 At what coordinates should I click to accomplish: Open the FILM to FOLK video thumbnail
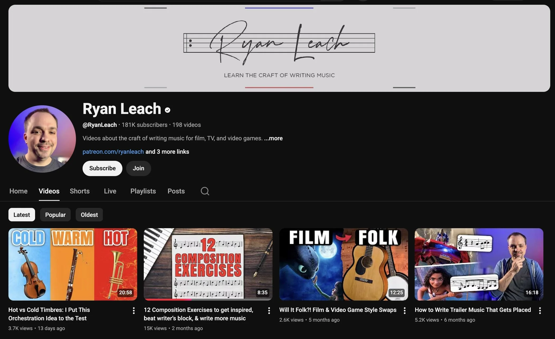(343, 264)
